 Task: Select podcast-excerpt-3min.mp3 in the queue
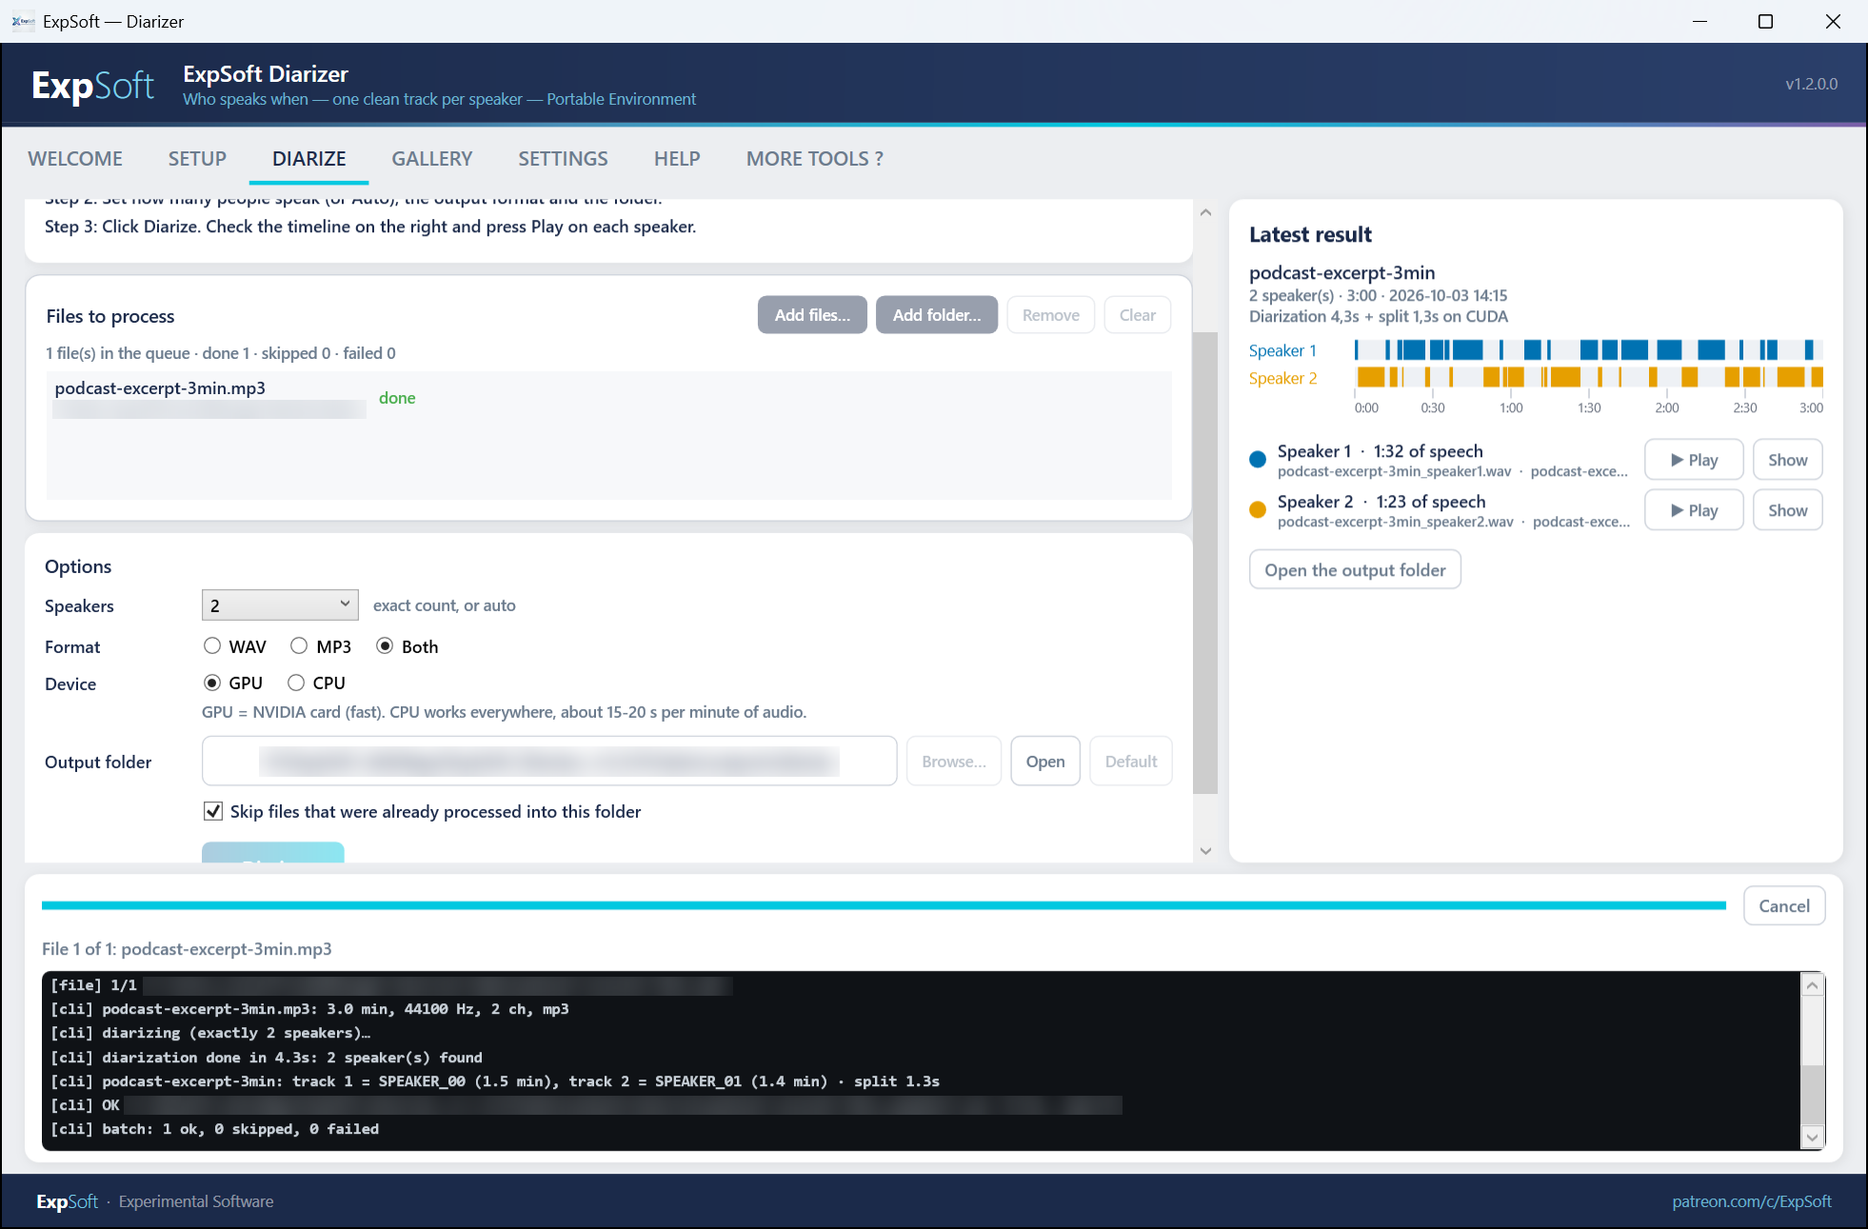608,398
